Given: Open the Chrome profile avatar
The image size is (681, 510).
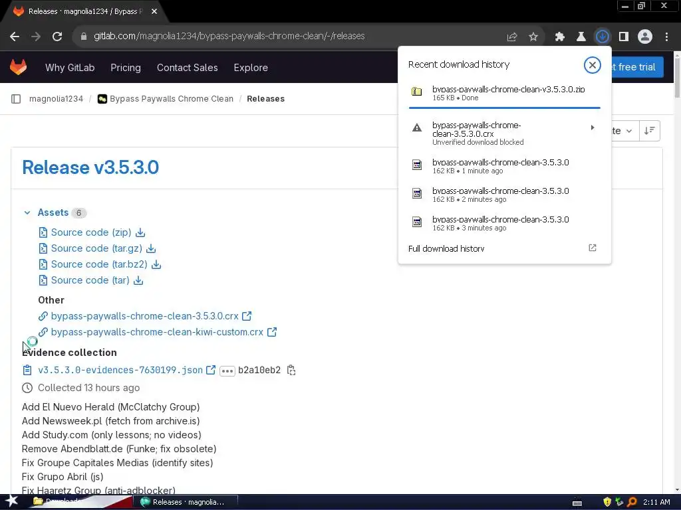Looking at the screenshot, I should point(645,37).
